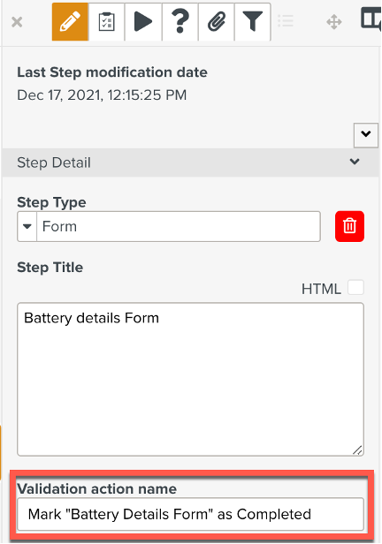Viewport: 382px width, 544px height.
Task: Click the Validation action name input field
Action: [190, 514]
